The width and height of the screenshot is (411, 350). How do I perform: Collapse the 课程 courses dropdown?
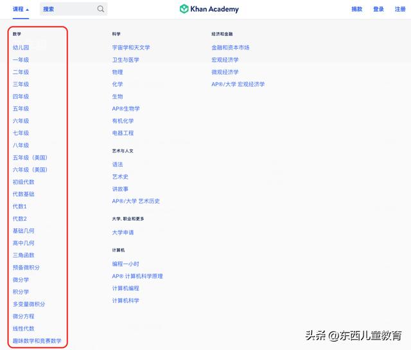click(21, 9)
